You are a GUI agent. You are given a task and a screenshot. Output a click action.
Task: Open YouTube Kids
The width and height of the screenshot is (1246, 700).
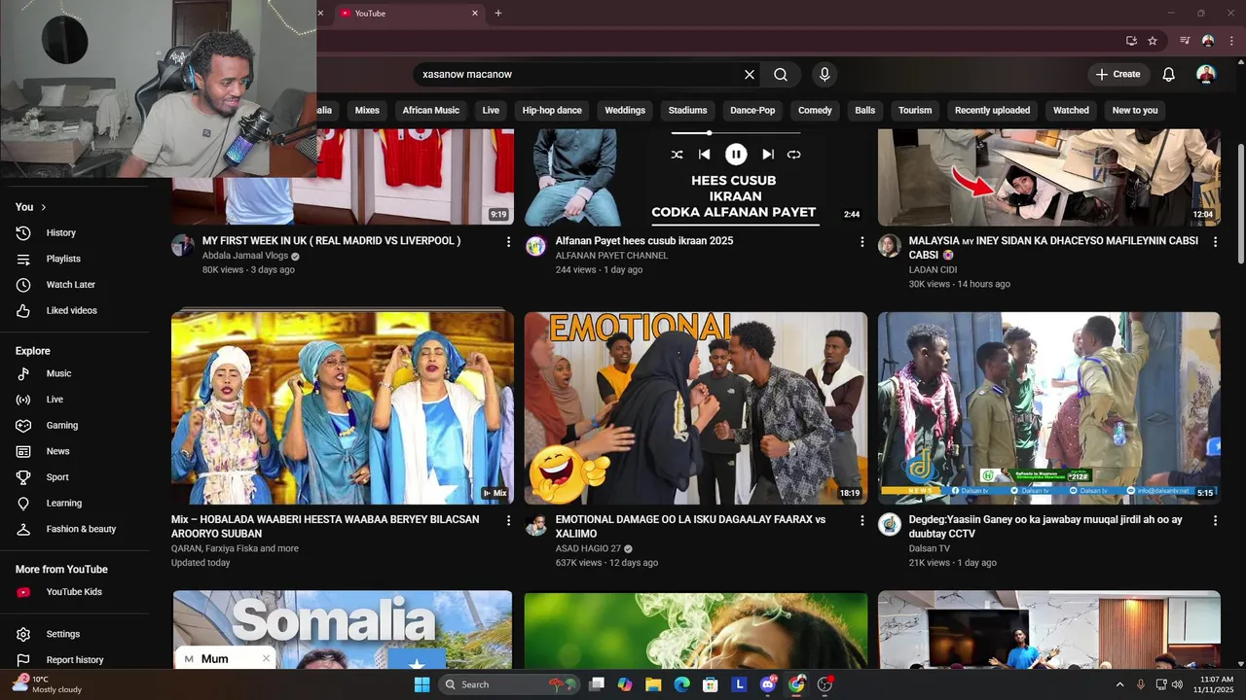pos(74,592)
